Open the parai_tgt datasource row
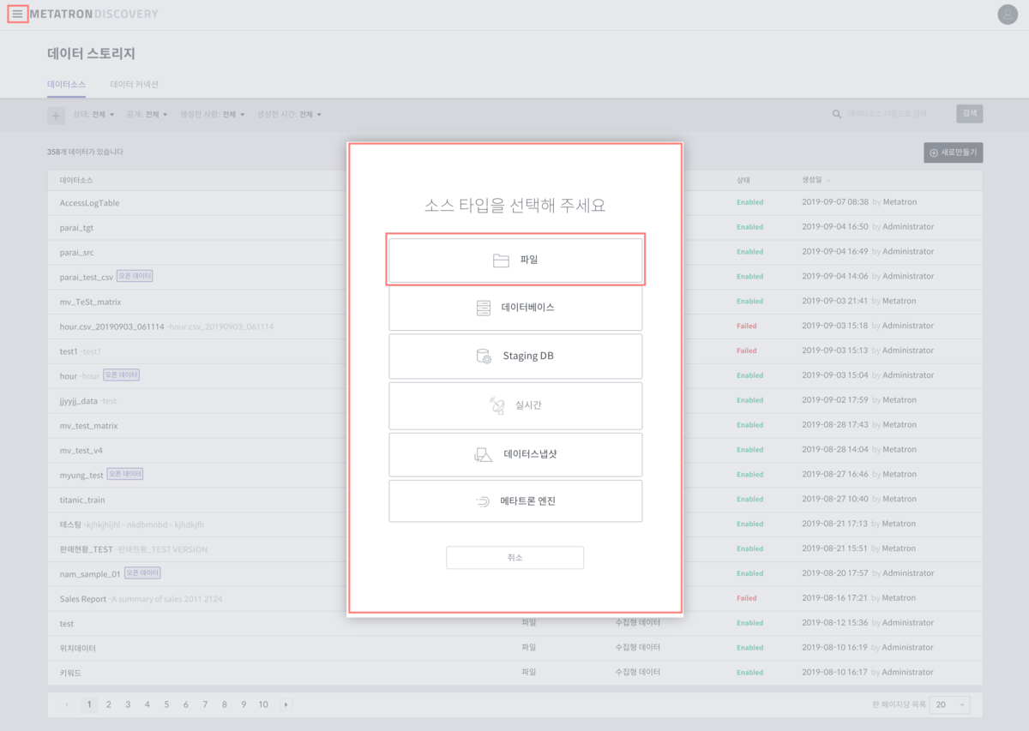This screenshot has height=731, width=1029. [514, 227]
